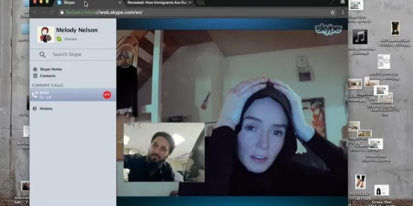Click the search magnifier icon
The image size is (413, 206).
click(x=42, y=54)
